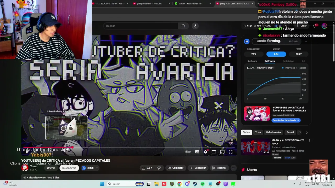Click the Crear create button
Screen dimensions: 335x188
point(301,26)
